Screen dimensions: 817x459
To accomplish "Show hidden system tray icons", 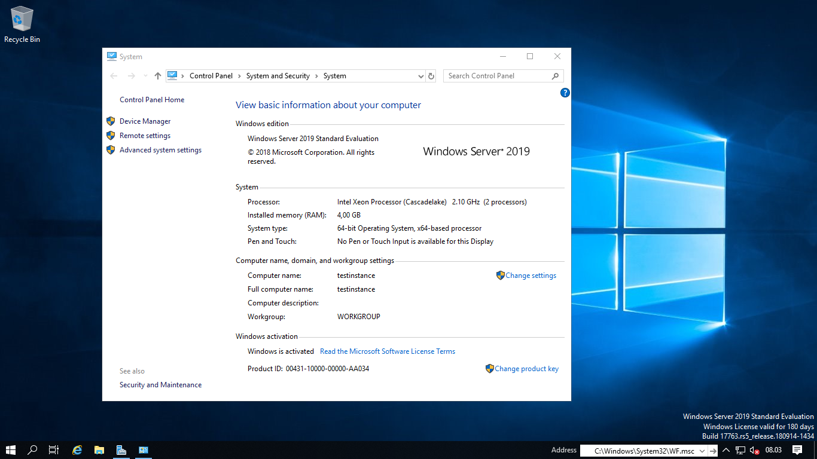I will 726,451.
